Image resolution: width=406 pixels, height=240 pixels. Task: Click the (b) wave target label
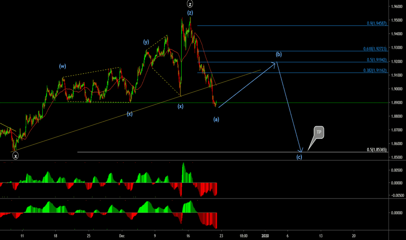[278, 55]
